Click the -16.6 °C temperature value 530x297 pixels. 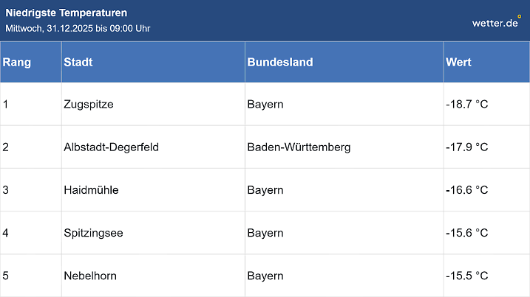(467, 190)
